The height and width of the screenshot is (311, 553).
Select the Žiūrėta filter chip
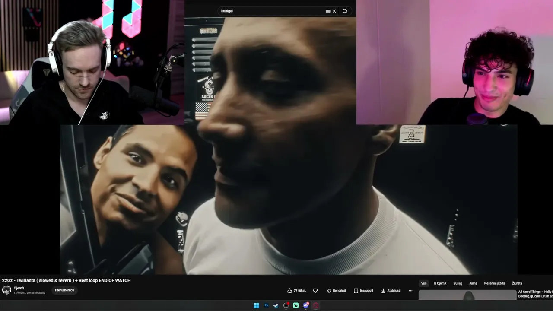517,283
